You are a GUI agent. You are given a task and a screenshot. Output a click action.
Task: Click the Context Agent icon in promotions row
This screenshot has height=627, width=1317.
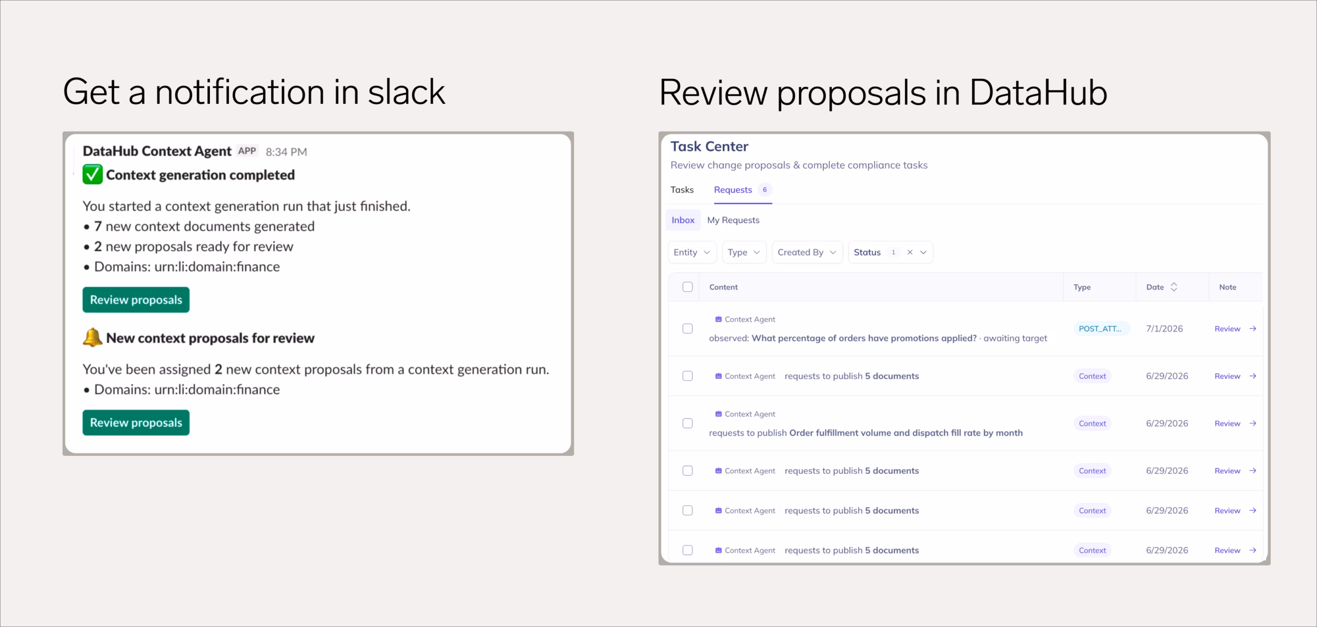coord(718,319)
